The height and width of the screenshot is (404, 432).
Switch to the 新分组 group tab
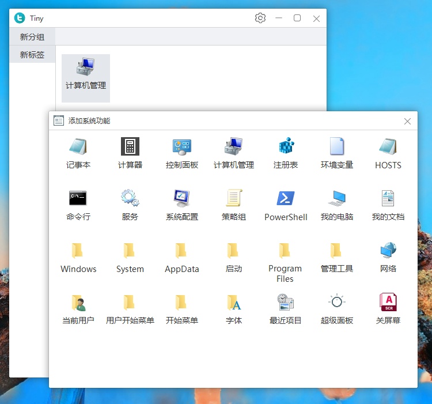pyautogui.click(x=32, y=37)
